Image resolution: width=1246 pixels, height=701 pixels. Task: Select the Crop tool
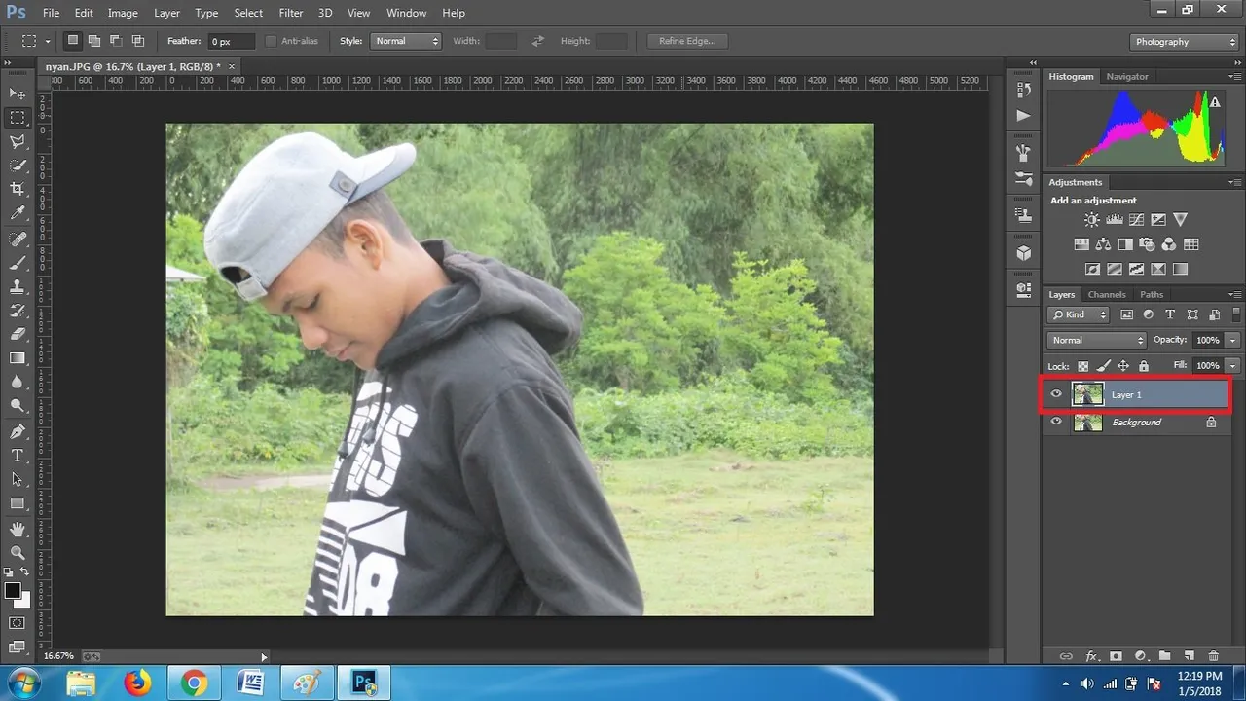(x=18, y=189)
